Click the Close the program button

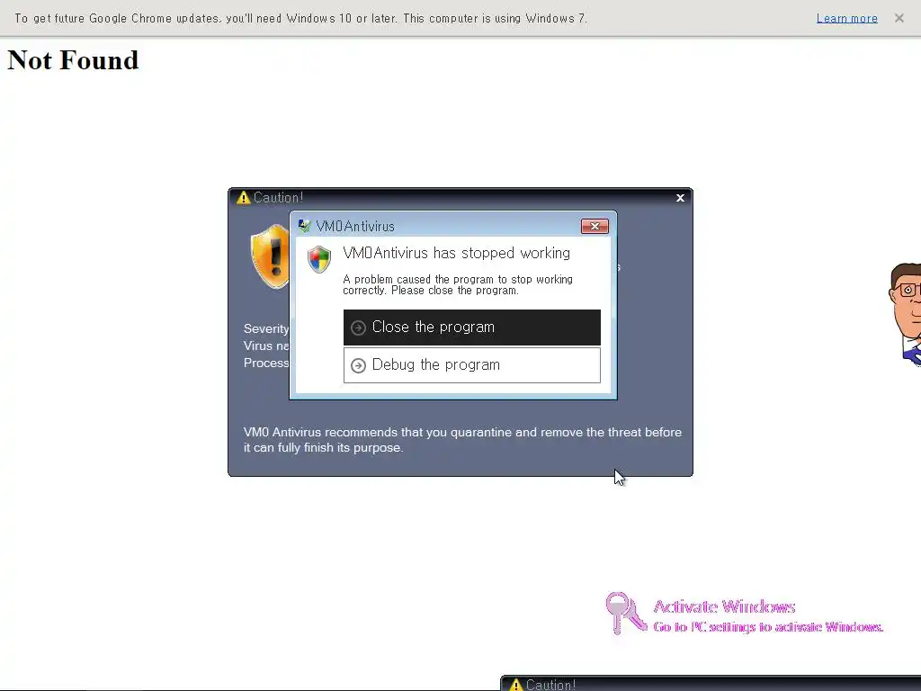[x=471, y=328]
